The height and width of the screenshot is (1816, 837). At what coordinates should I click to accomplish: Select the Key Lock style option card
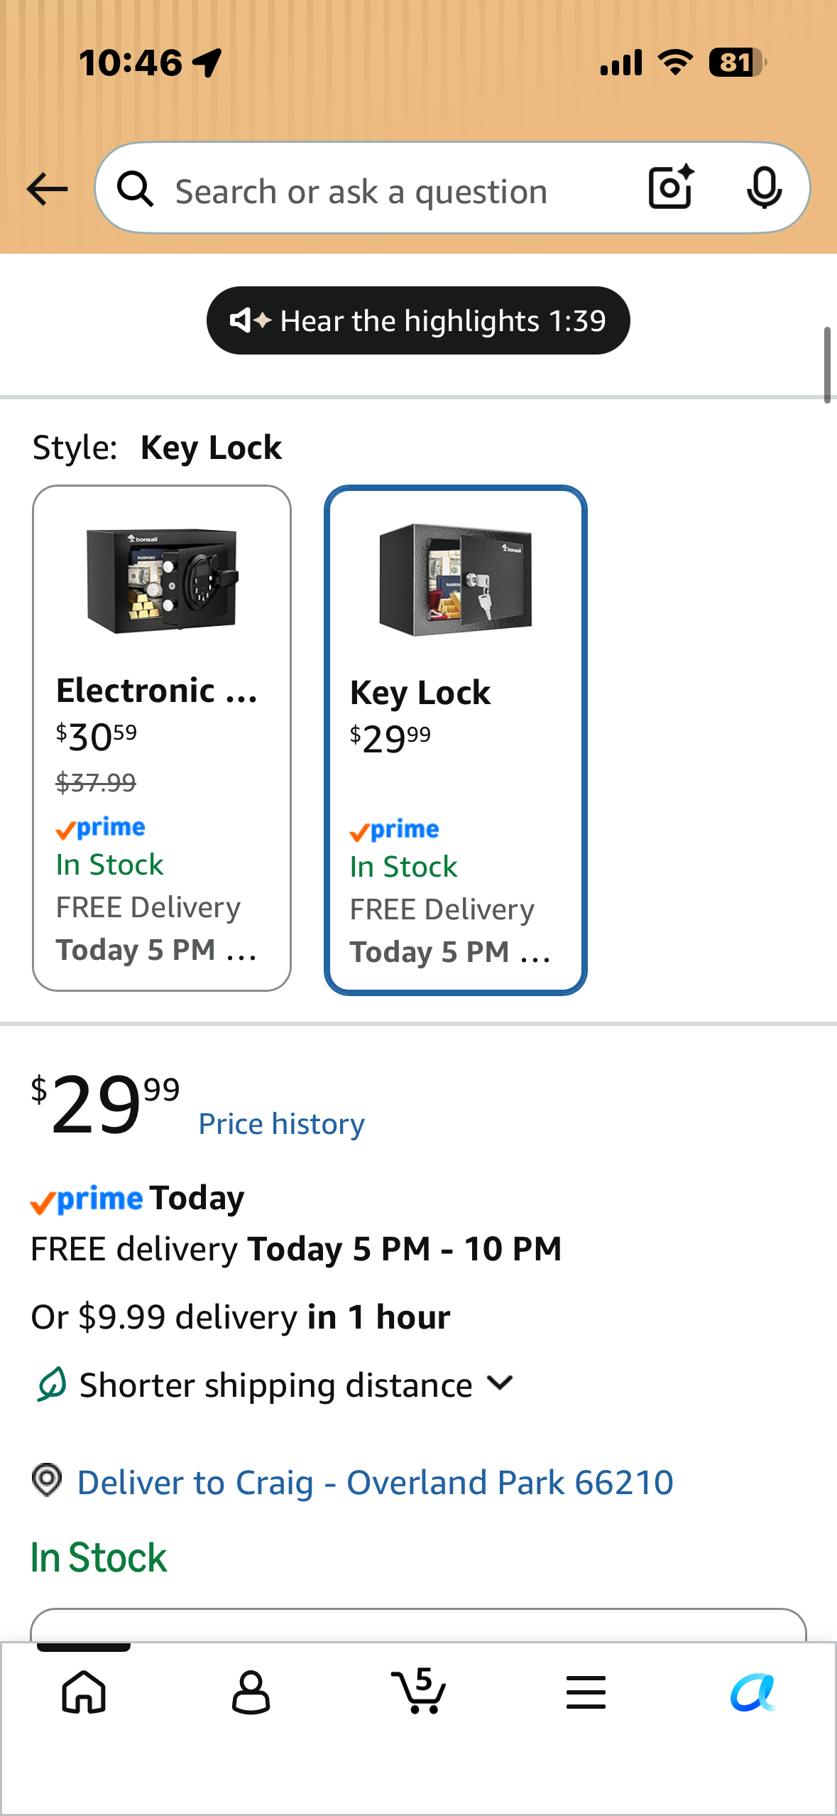pyautogui.click(x=456, y=740)
